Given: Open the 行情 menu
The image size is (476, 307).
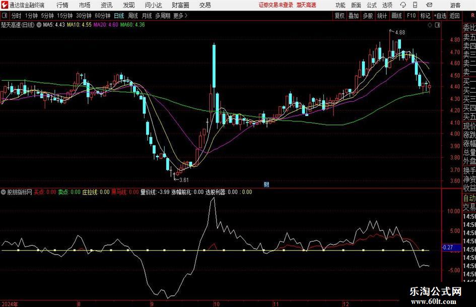Looking at the screenshot, I should click(62, 5).
